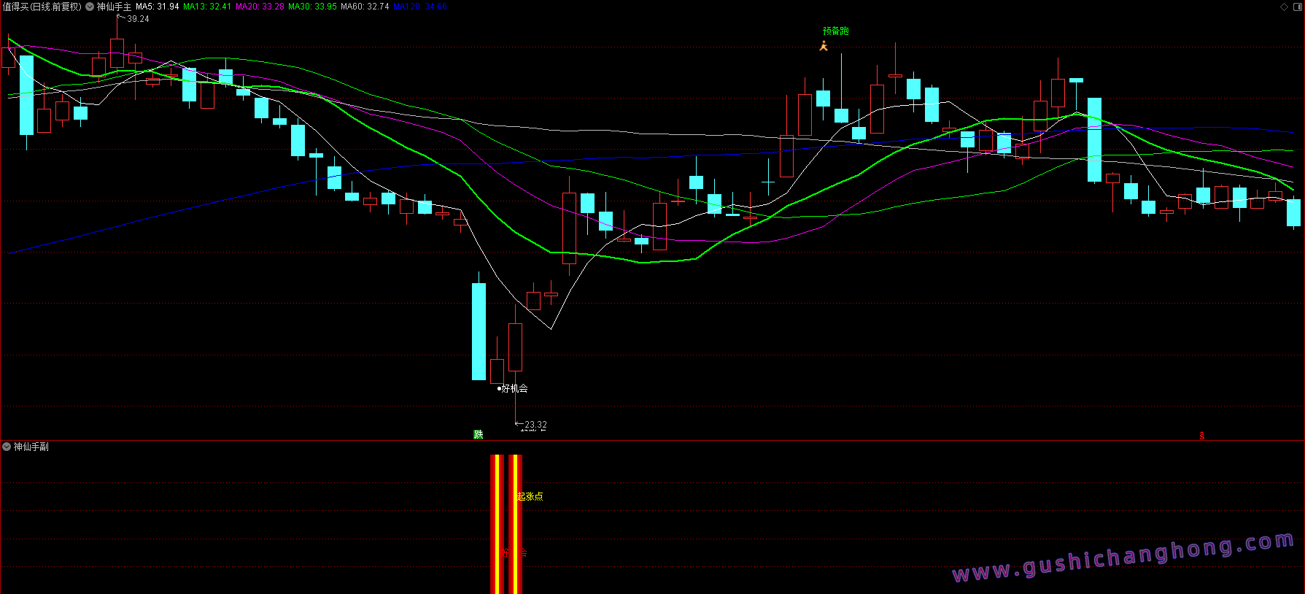Select the 预备跑 signal label

click(x=836, y=31)
